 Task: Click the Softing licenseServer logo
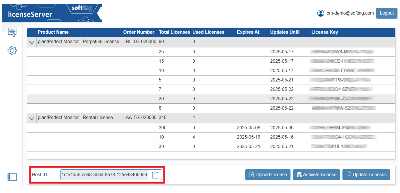[52, 13]
